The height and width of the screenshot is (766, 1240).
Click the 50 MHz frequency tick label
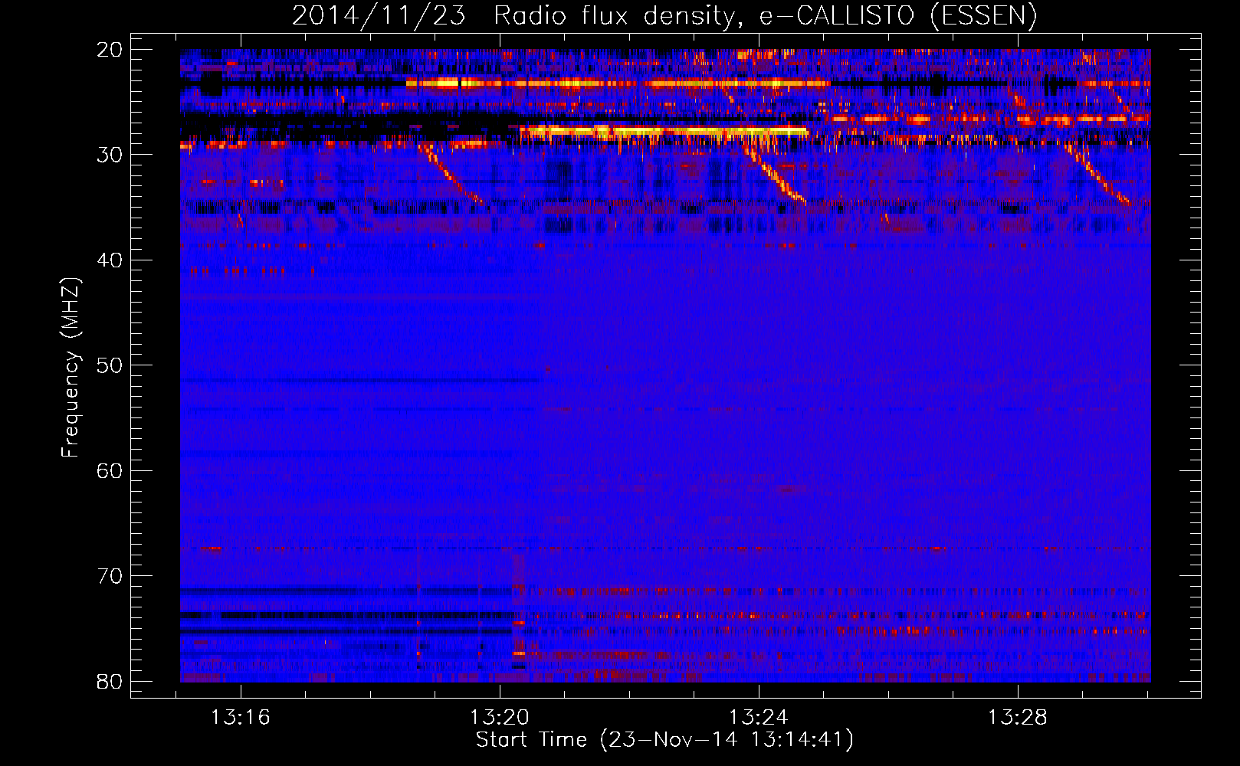[x=110, y=365]
